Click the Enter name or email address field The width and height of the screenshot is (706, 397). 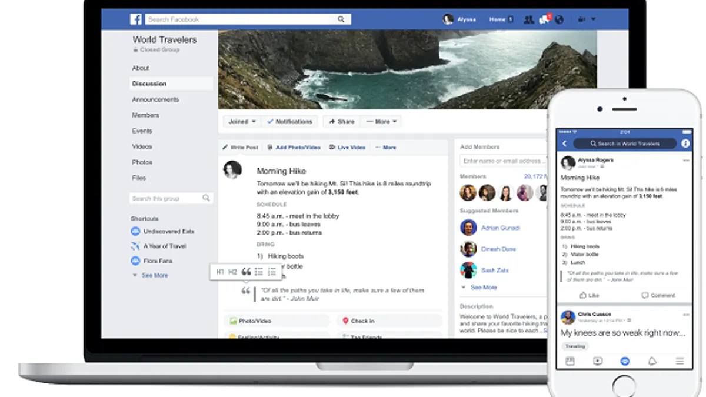click(504, 161)
